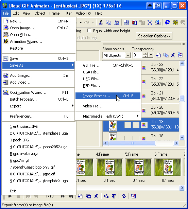Click the up-arrow button in title bar
The height and width of the screenshot is (209, 188).
point(150,6)
